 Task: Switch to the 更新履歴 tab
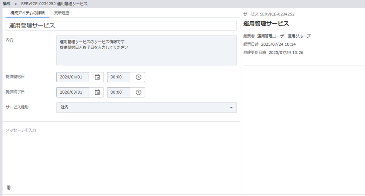(62, 13)
